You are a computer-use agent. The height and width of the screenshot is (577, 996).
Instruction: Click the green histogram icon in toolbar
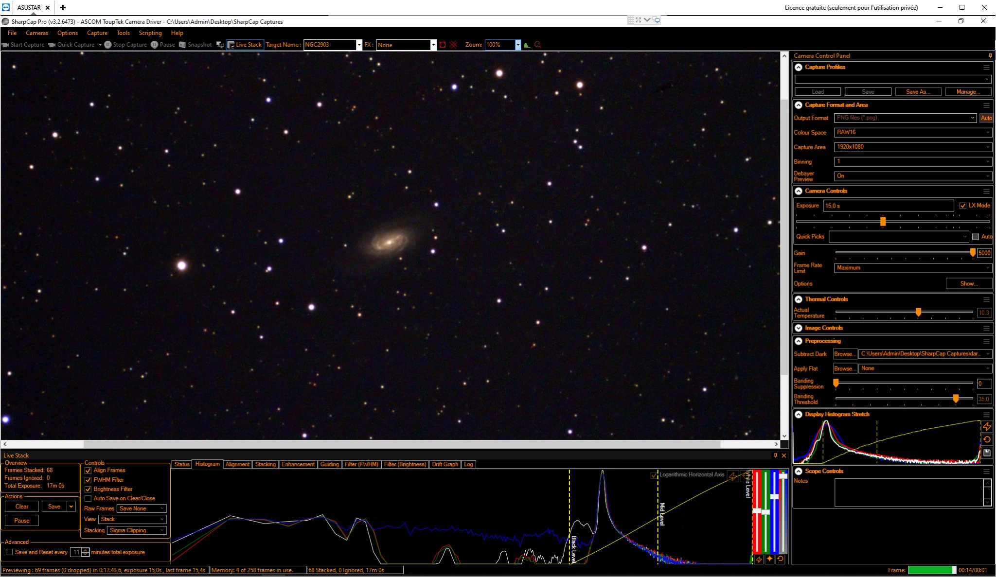click(527, 45)
